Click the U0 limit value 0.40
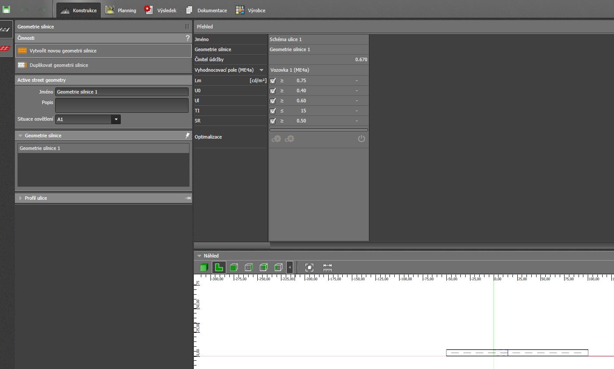Viewport: 614px width, 369px height. tap(301, 91)
